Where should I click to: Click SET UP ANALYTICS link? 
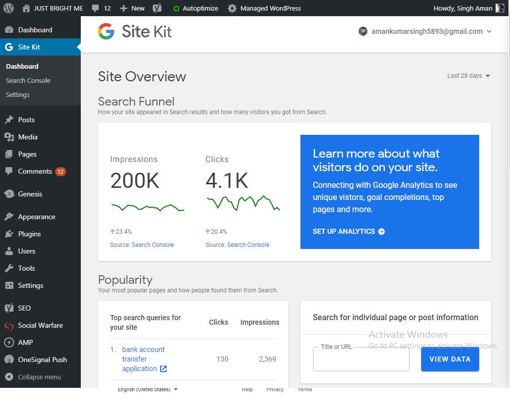pos(349,232)
